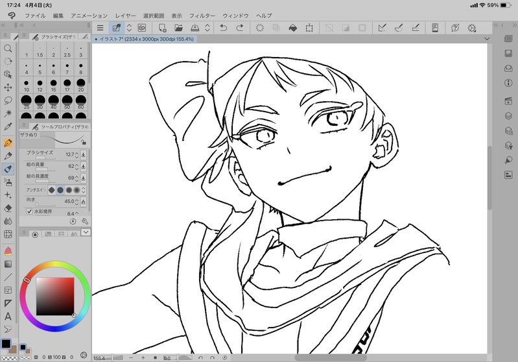Adjust paint density stepper arrows
Image resolution: width=518 pixels, height=362 pixels.
pyautogui.click(x=77, y=178)
